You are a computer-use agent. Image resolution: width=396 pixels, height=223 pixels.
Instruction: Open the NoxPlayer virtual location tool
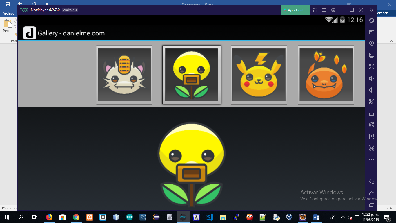tap(372, 44)
